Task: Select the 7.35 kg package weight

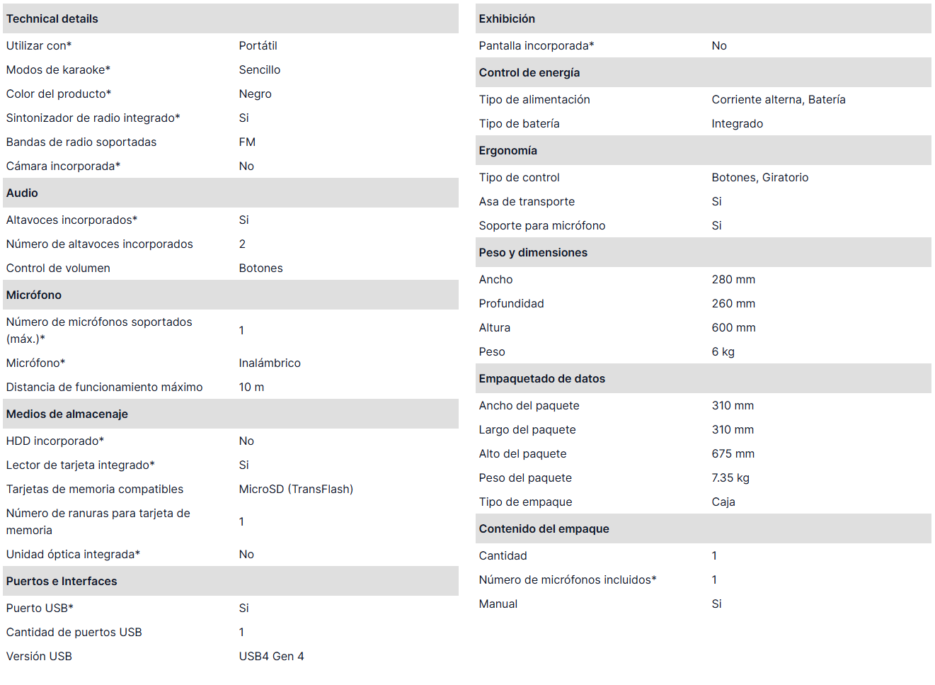Action: (x=730, y=478)
